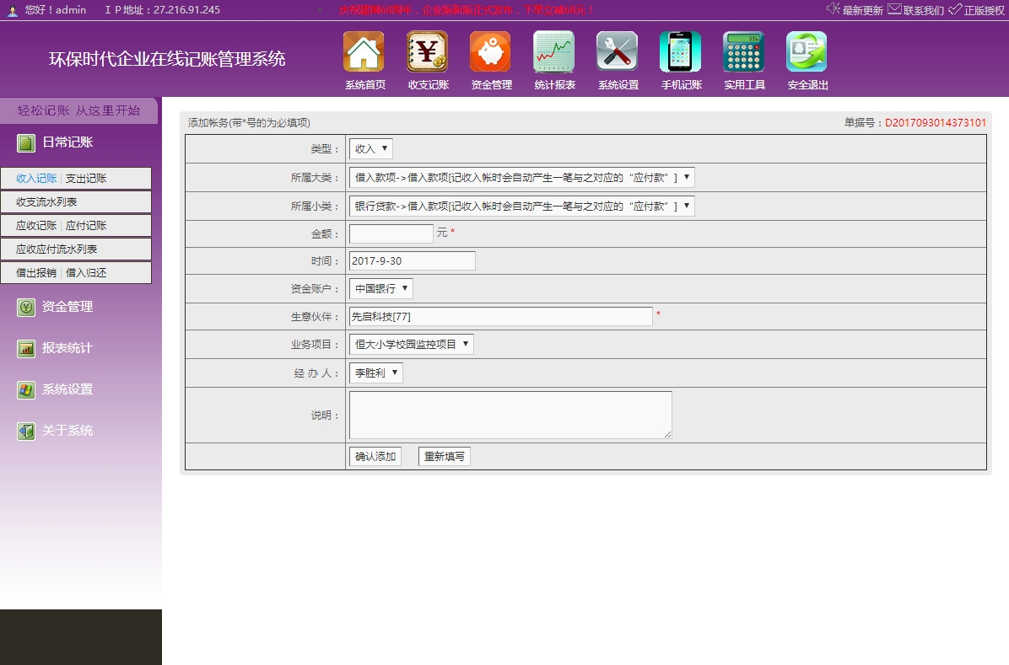This screenshot has width=1009, height=665.
Task: Click the 确认添加 button
Action: click(375, 457)
